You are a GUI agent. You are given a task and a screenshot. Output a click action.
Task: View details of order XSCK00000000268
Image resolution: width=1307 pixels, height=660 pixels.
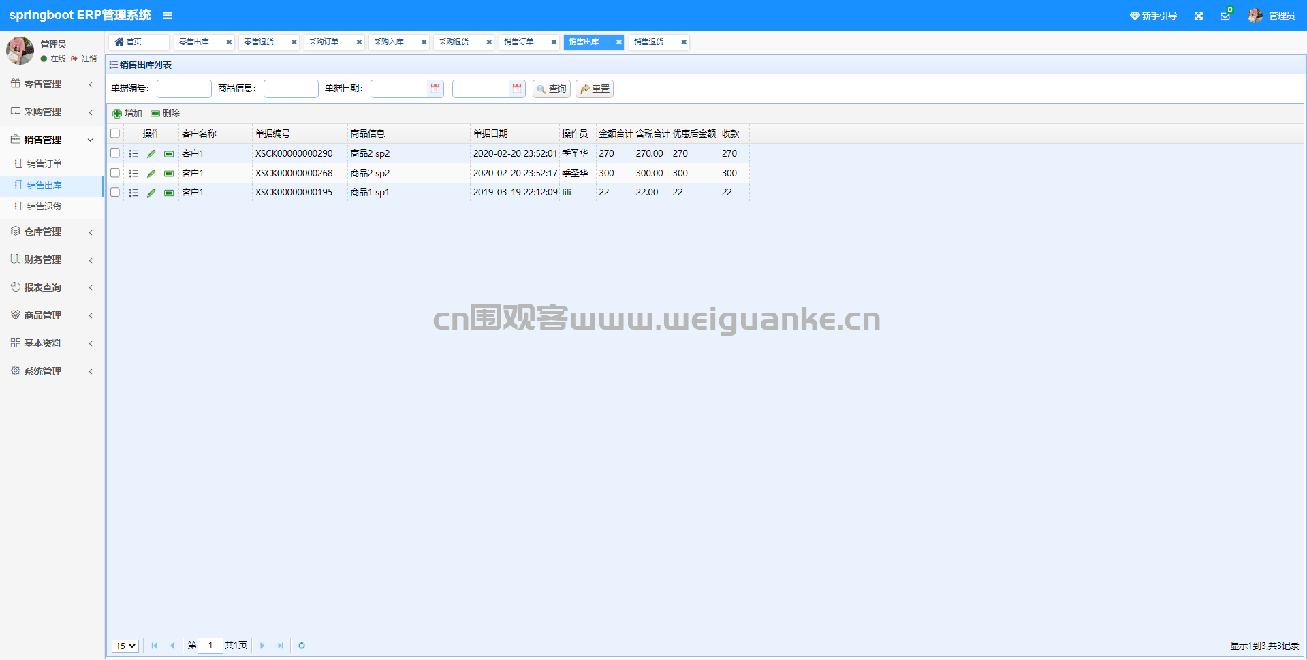(x=133, y=174)
